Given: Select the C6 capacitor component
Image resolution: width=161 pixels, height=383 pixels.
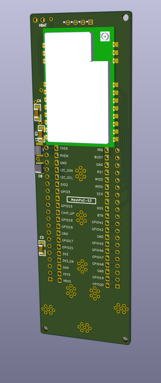Looking at the screenshot, I should point(37,112).
